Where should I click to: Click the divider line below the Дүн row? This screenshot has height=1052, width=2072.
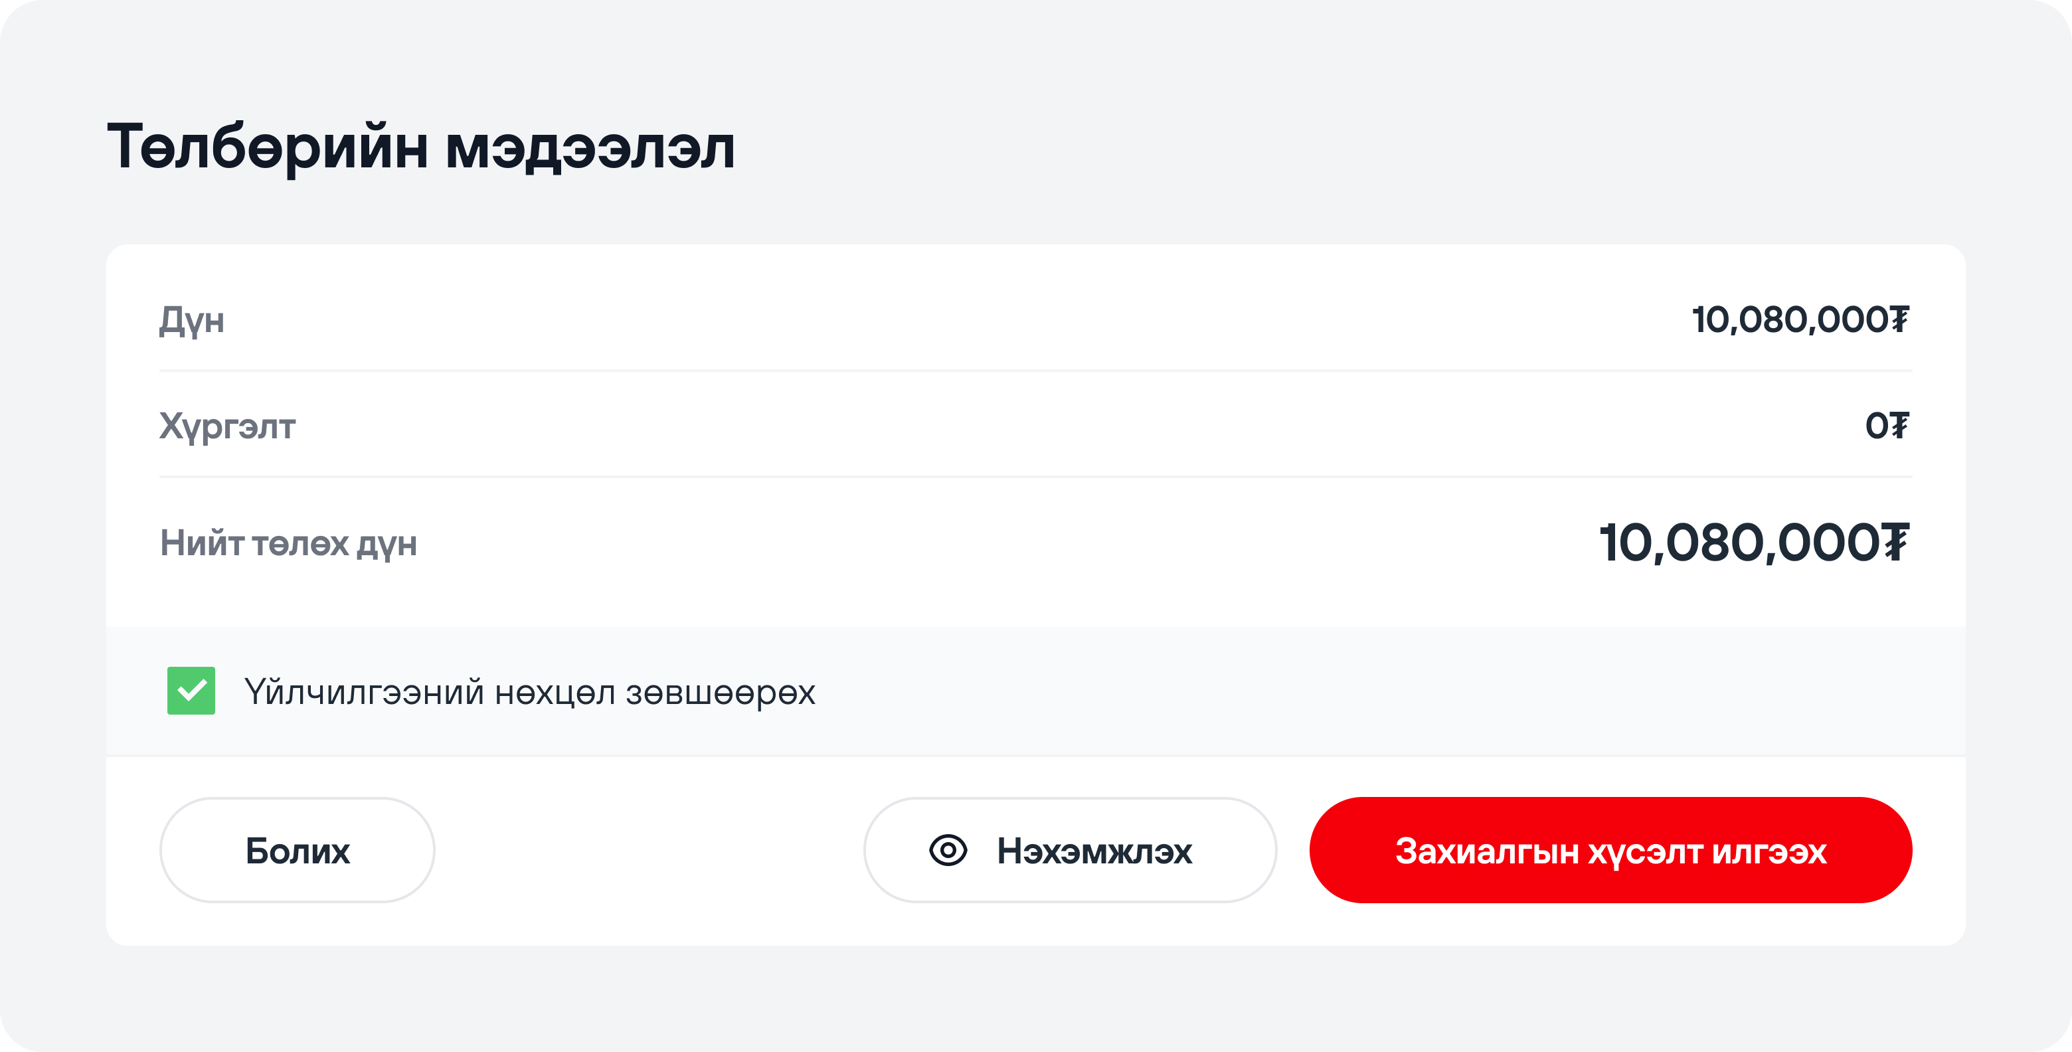tap(1036, 371)
